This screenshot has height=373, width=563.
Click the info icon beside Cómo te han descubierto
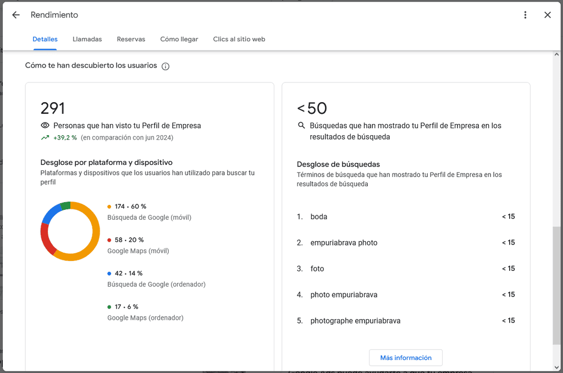point(165,66)
